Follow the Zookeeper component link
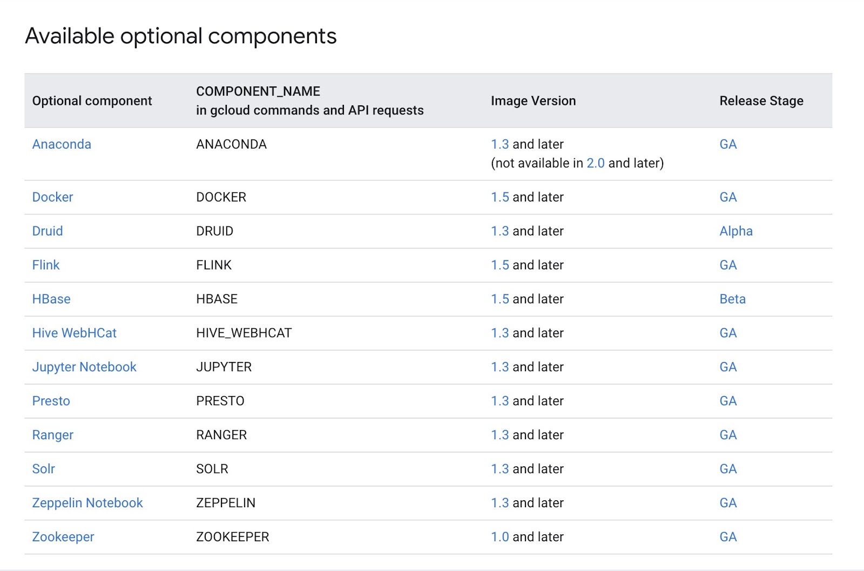 (x=63, y=538)
